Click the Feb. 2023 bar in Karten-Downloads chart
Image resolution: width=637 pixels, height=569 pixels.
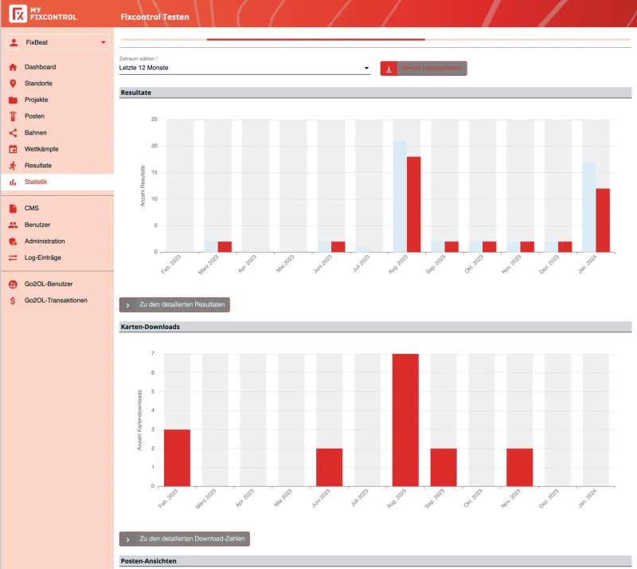click(x=177, y=458)
